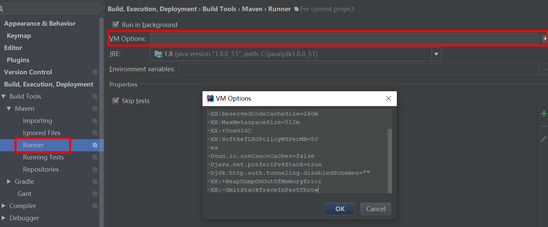This screenshot has width=548, height=227.
Task: Click the minus remove property icon
Action: click(x=544, y=126)
